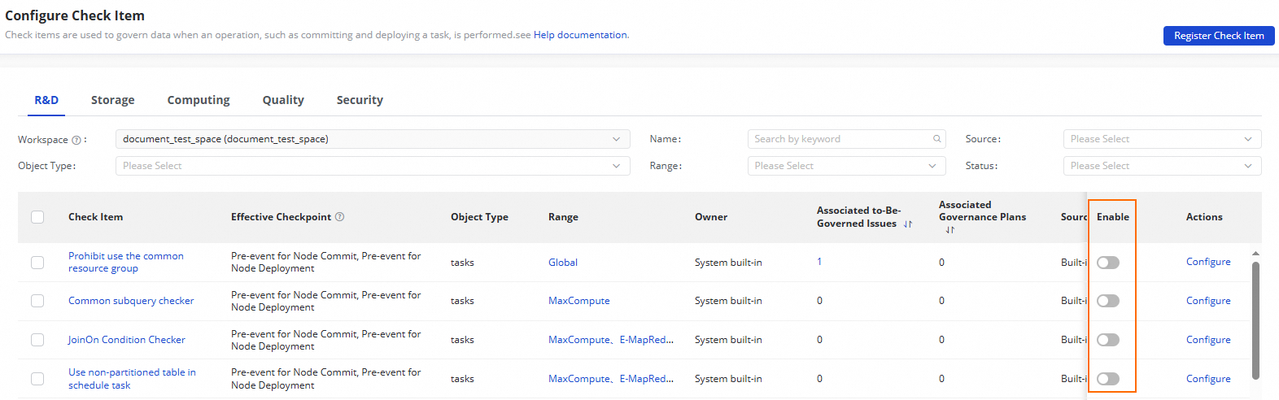Switch to the Computing tab
The image size is (1279, 400).
(199, 100)
